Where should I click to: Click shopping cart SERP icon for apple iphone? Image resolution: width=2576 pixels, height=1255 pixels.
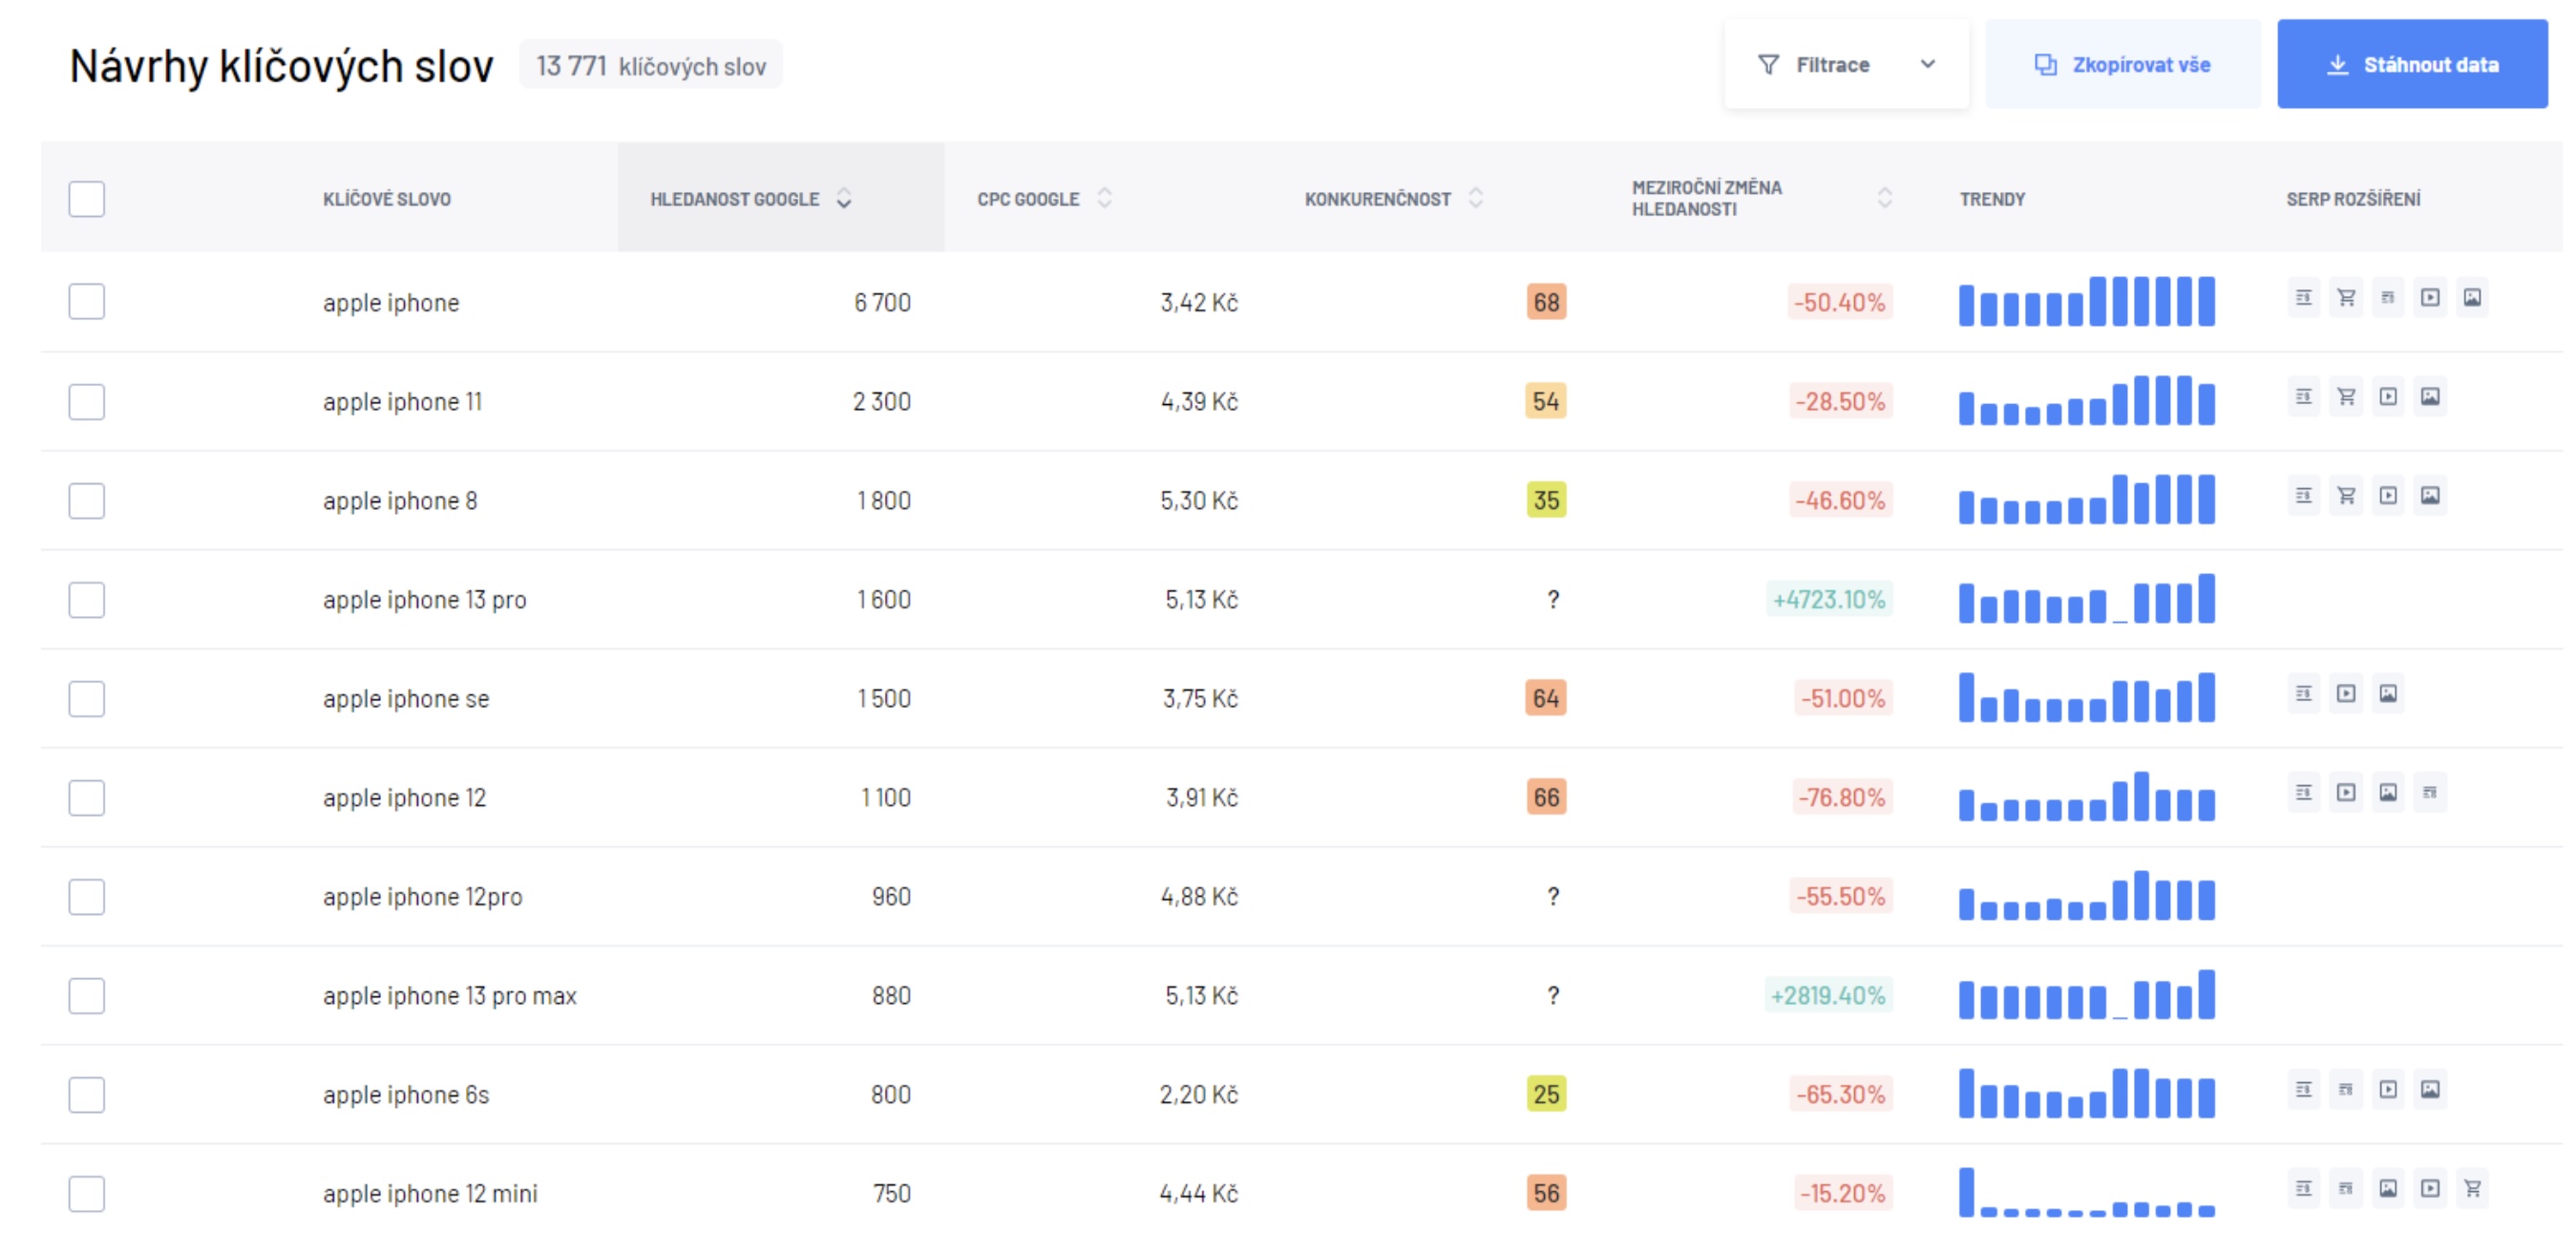click(2345, 298)
